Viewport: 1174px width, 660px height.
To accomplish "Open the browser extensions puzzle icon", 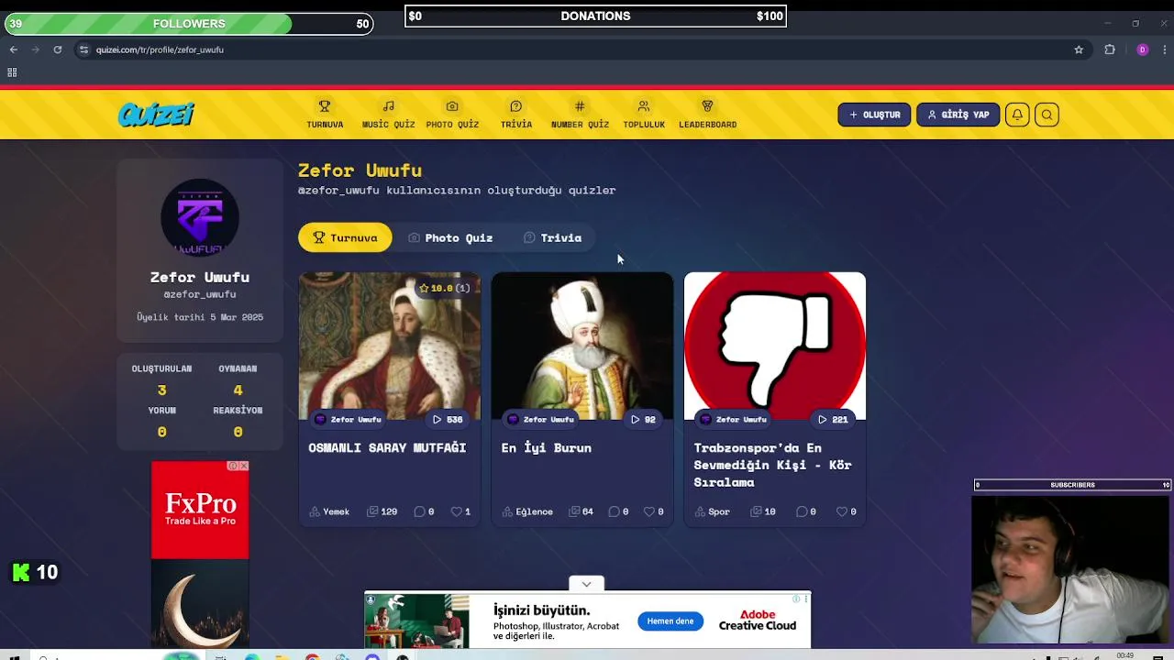I will tap(1110, 49).
